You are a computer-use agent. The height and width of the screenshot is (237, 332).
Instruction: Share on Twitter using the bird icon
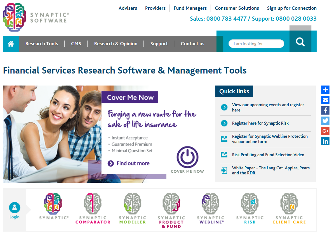pyautogui.click(x=326, y=121)
